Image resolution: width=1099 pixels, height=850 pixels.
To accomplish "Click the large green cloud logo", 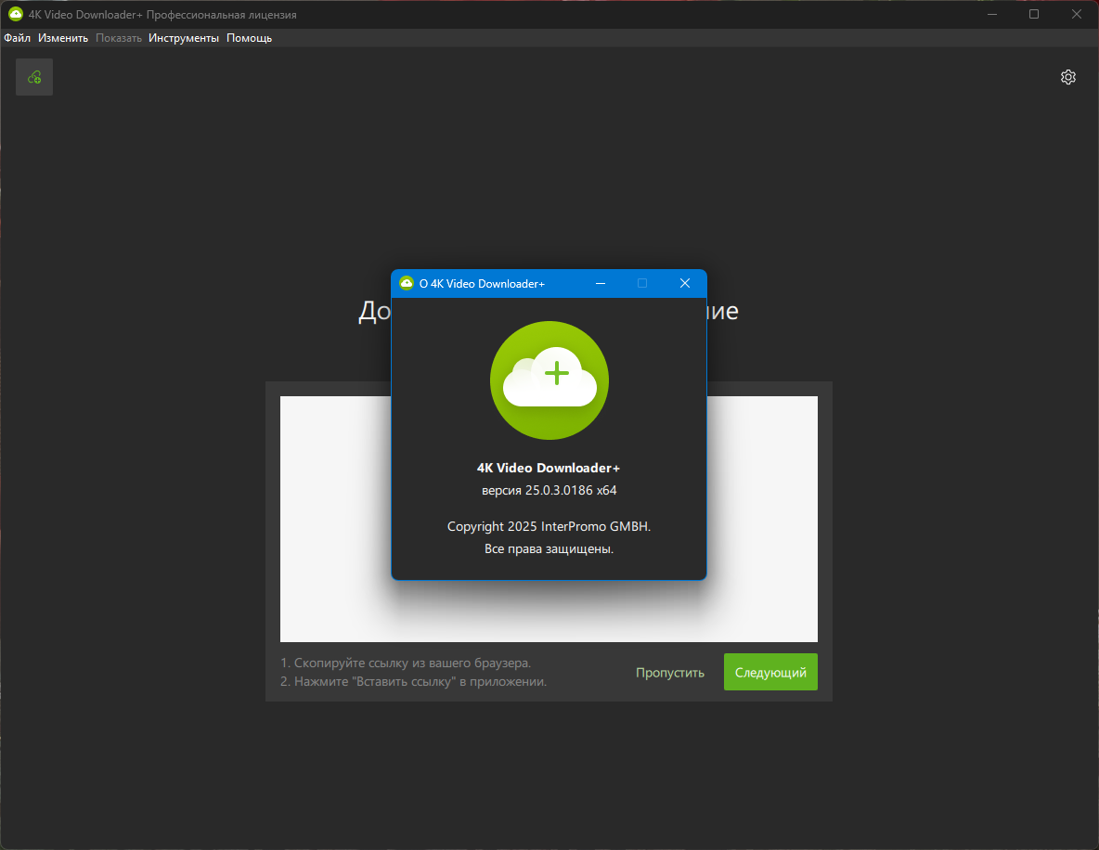I will pos(549,380).
